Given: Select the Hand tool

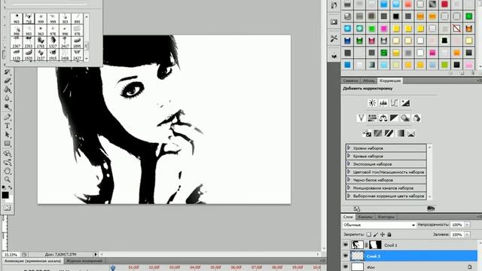Looking at the screenshot, I should pos(8,171).
